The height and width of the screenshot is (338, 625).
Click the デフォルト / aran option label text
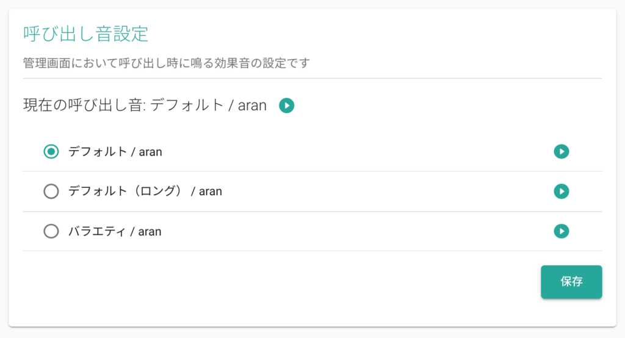[x=115, y=152]
